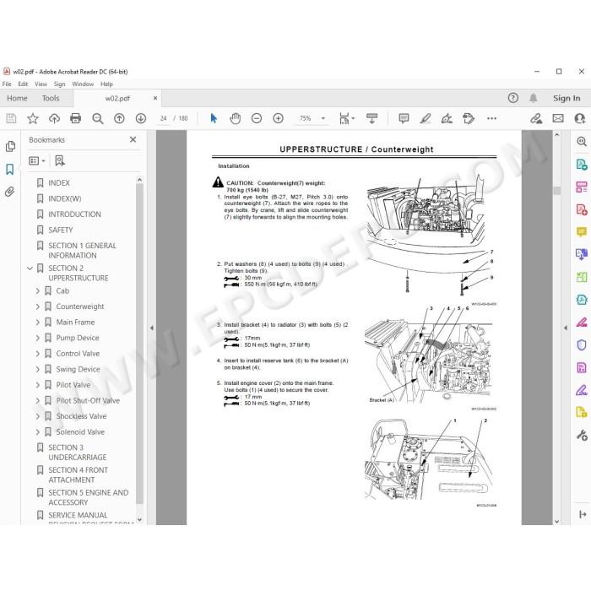Expand the Pump Device bookmark
The width and height of the screenshot is (591, 591).
[x=38, y=338]
